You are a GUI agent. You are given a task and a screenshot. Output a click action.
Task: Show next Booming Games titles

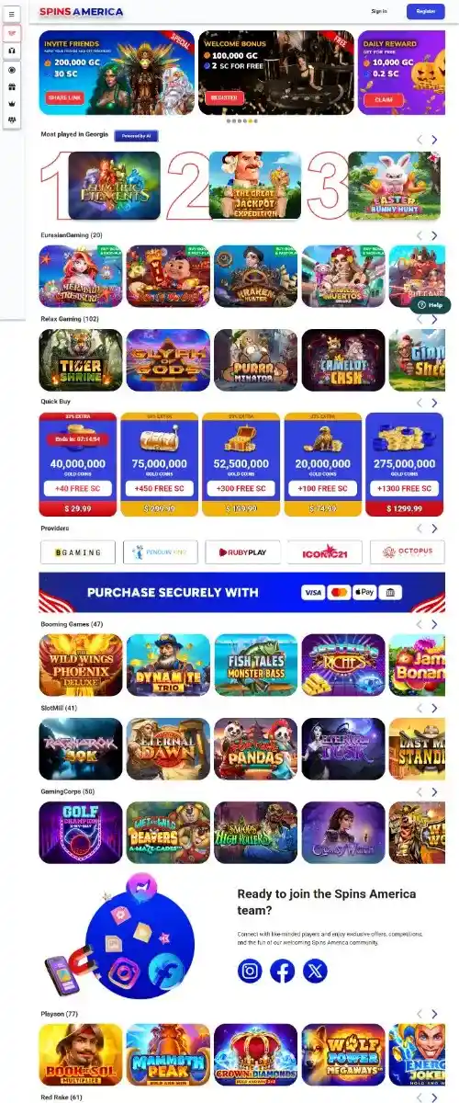click(434, 624)
